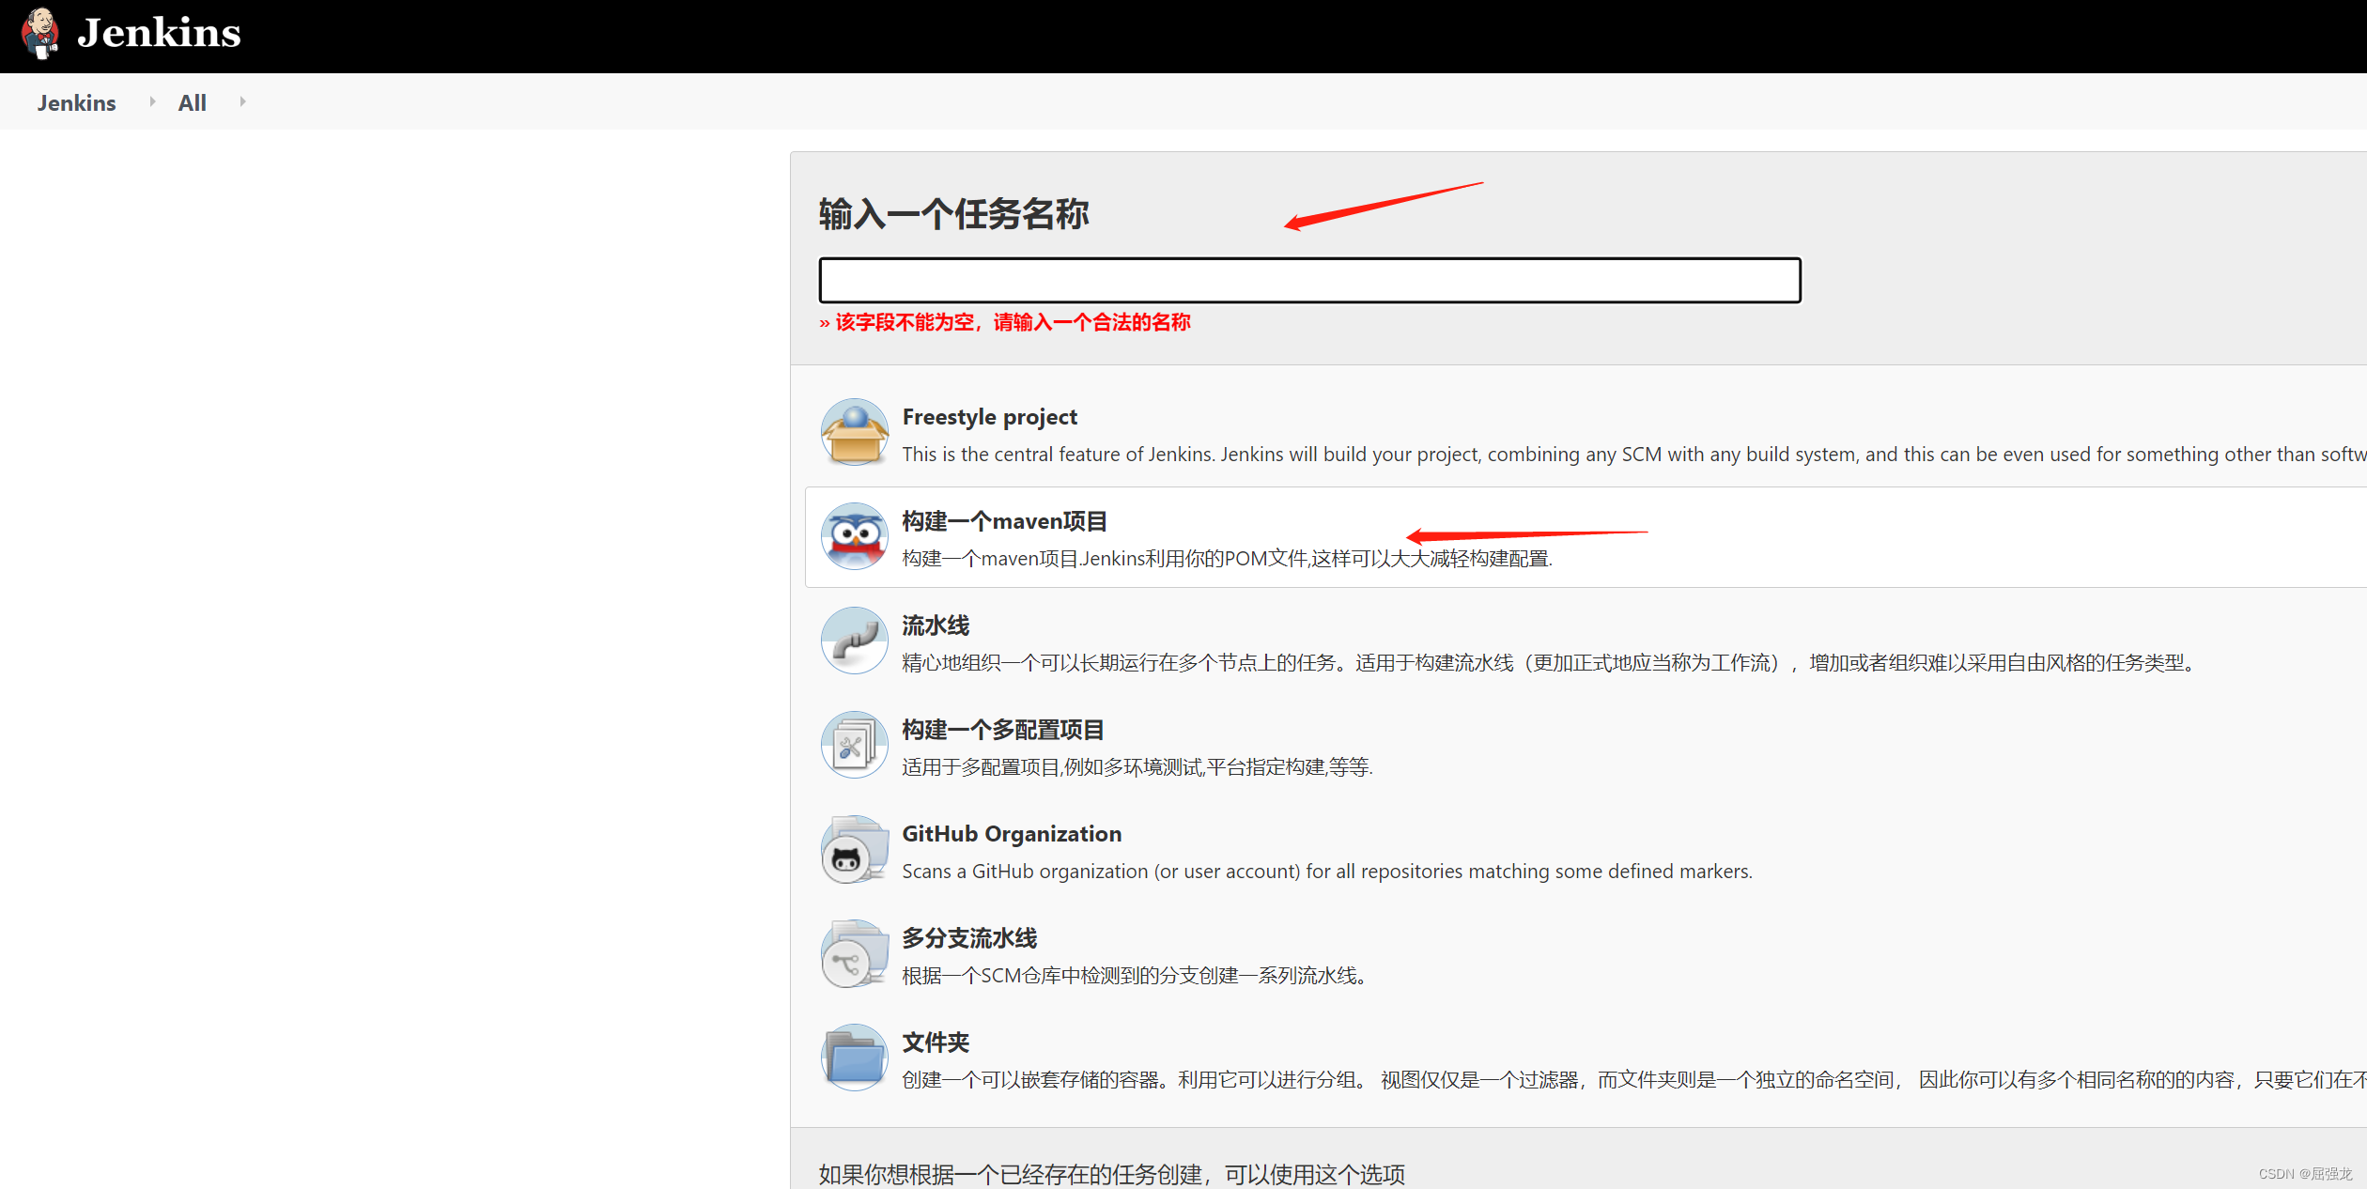The image size is (2367, 1189).
Task: Select the 流水线 option title
Action: pyautogui.click(x=936, y=625)
